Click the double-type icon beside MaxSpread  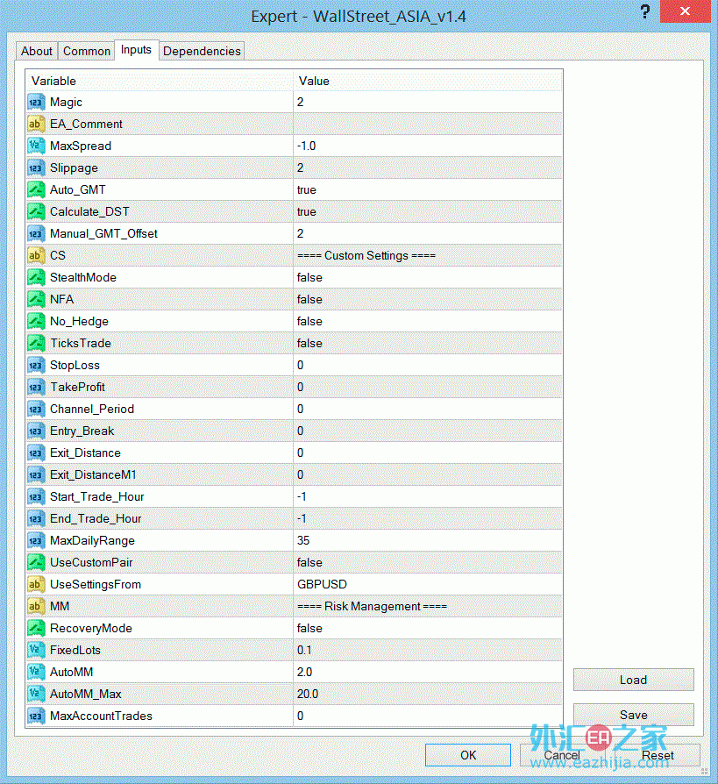36,146
